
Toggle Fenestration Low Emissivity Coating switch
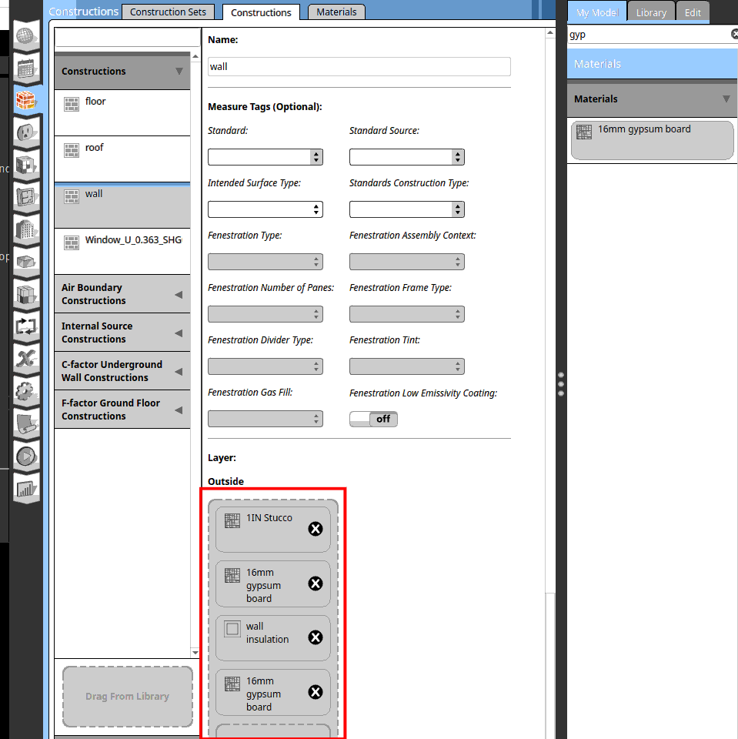pyautogui.click(x=373, y=420)
